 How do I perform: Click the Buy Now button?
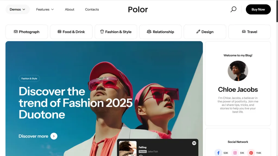258,9
